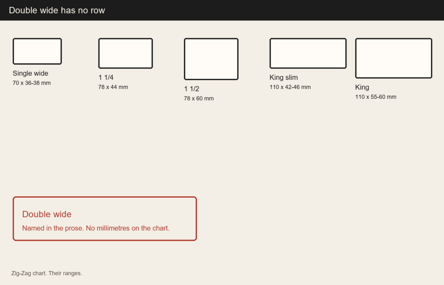444x285 pixels.
Task: Click the "Double wide has no row" title
Action: click(x=57, y=10)
